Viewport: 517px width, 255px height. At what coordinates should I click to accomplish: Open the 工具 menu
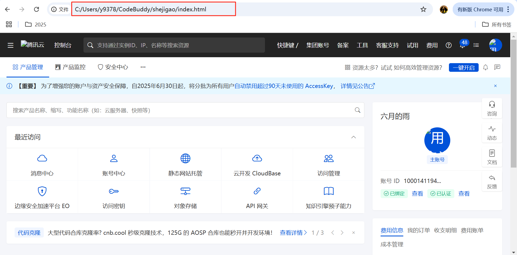click(362, 45)
